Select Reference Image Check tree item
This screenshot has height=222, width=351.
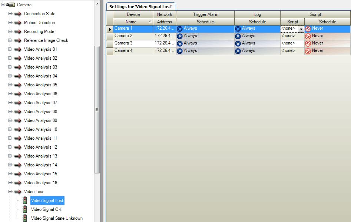click(46, 40)
